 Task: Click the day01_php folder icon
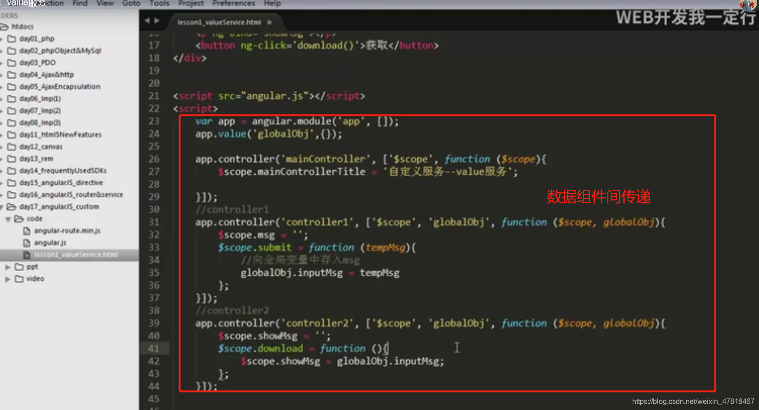tap(12, 39)
